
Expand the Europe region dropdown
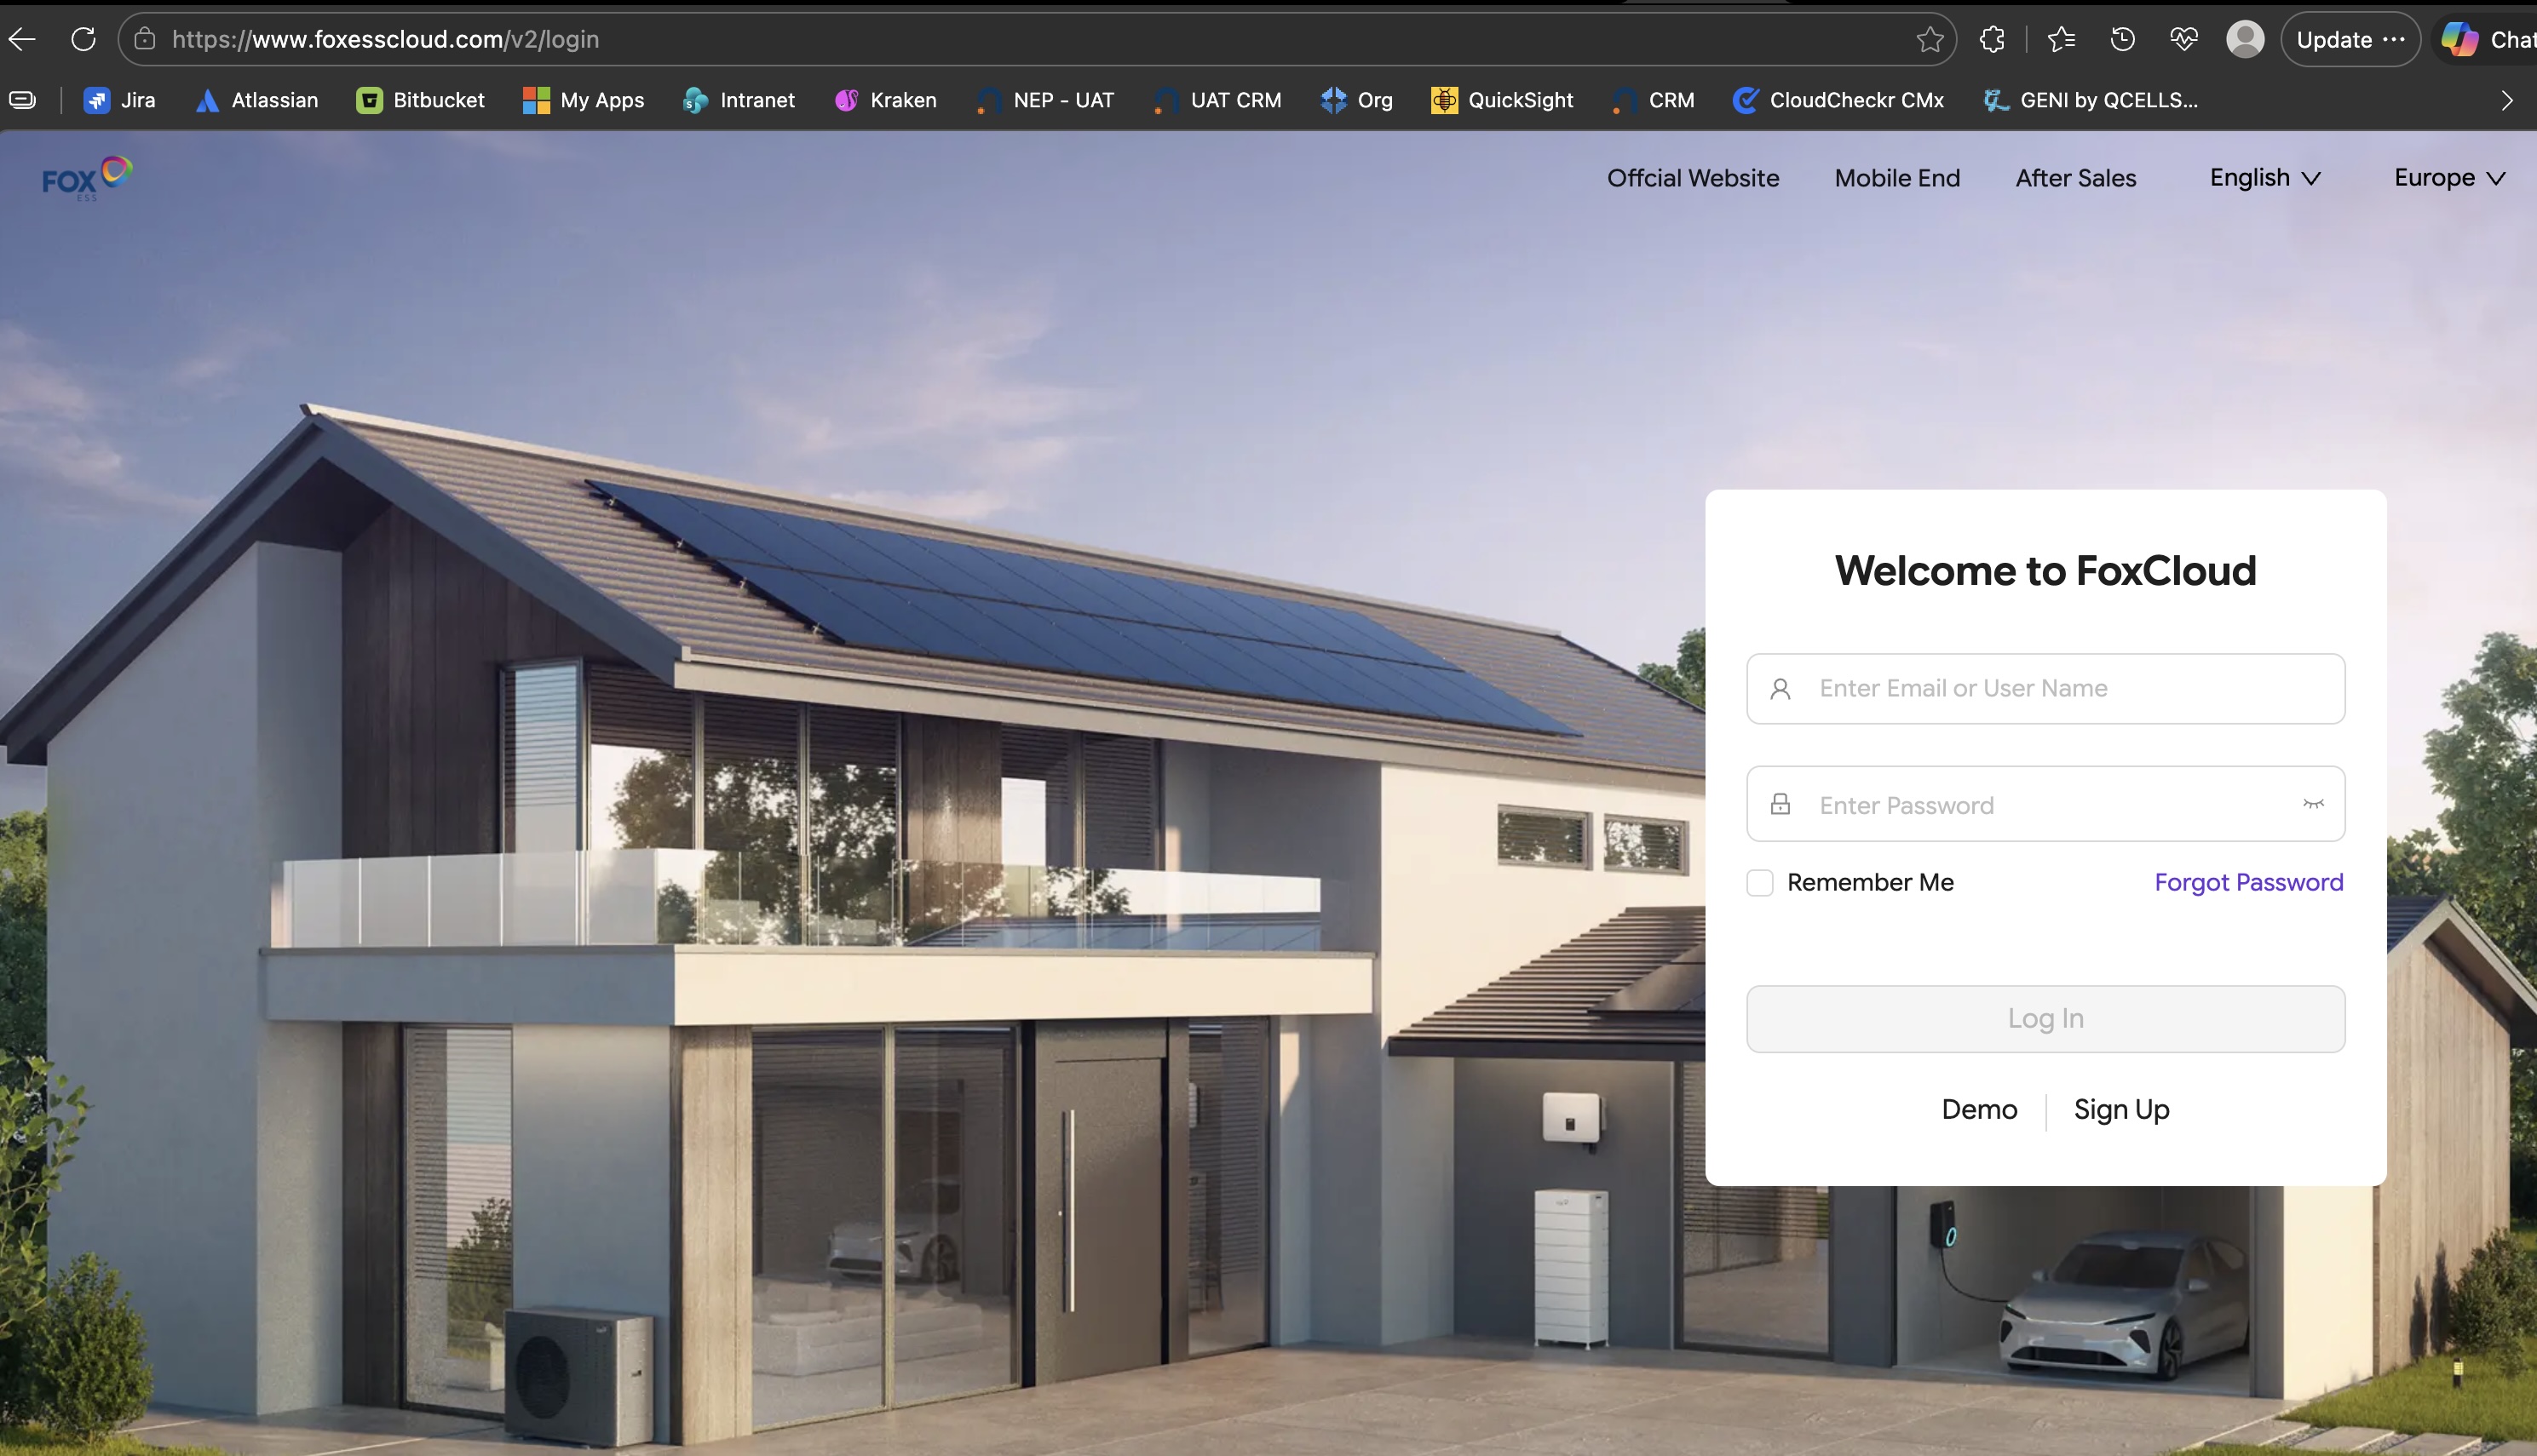pos(2449,178)
